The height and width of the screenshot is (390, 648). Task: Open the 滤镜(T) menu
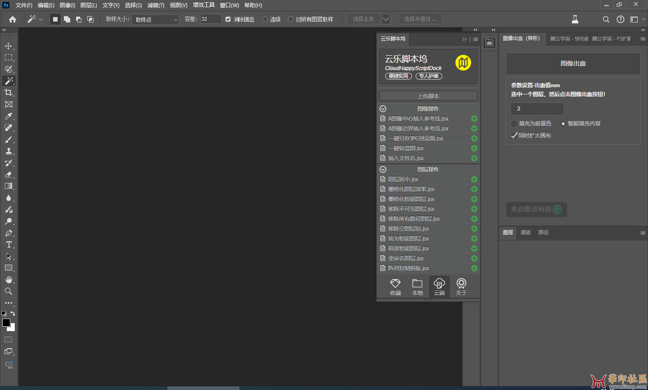pos(156,5)
